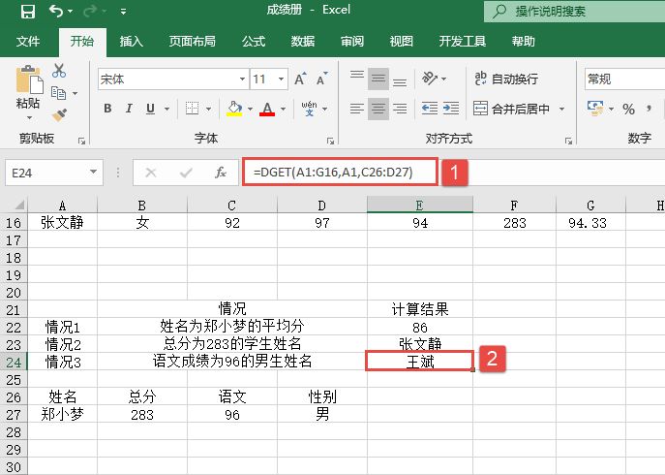Viewport: 665px width, 475px height.
Task: Click the Middle Align icon
Action: [378, 79]
